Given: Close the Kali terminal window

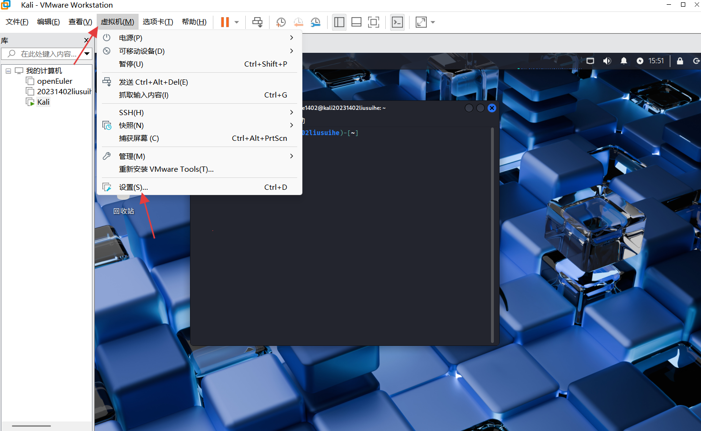Looking at the screenshot, I should [492, 108].
